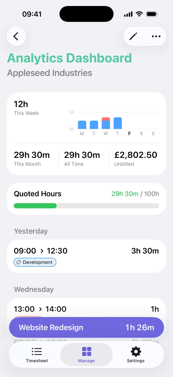This screenshot has height=377, width=173.
Task: Tap Saturday's S label in the chart
Action: pyautogui.click(x=141, y=133)
